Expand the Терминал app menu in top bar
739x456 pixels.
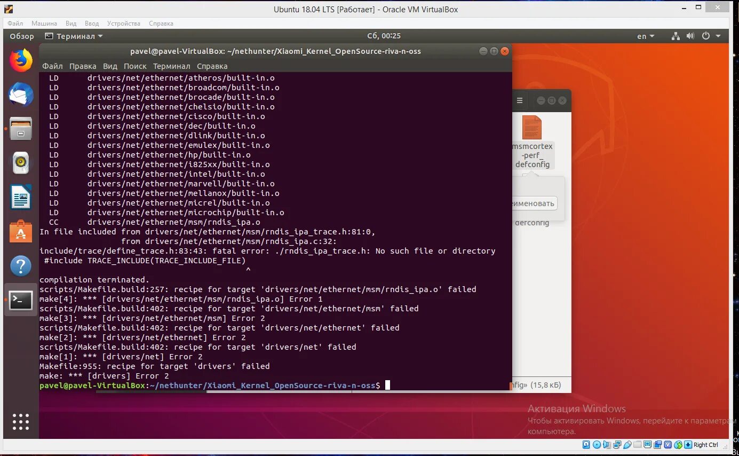(x=74, y=36)
